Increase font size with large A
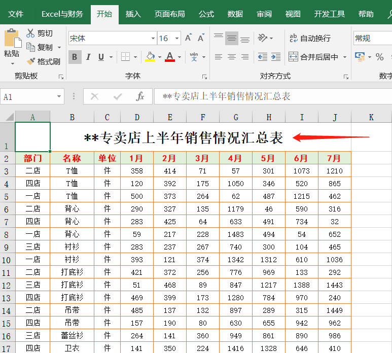 pos(189,38)
